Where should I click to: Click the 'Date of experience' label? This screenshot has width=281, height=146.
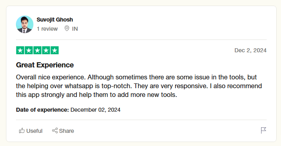[x=42, y=110]
